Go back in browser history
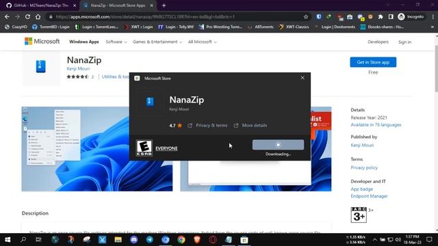Screen dimensions: 438x246 click(x=7, y=16)
